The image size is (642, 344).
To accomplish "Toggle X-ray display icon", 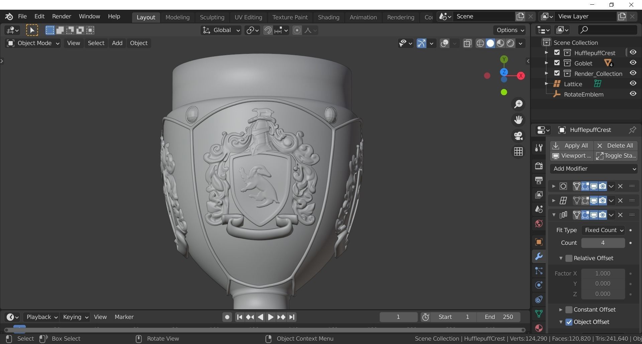I will coord(467,43).
